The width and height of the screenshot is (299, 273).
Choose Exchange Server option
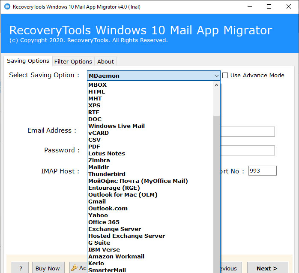150,229
